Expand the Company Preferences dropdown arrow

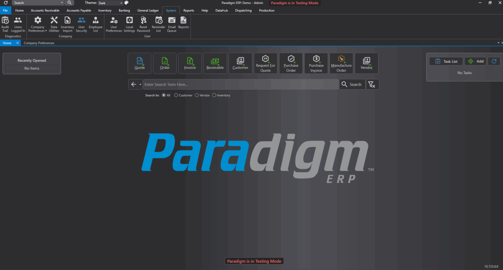46,31
